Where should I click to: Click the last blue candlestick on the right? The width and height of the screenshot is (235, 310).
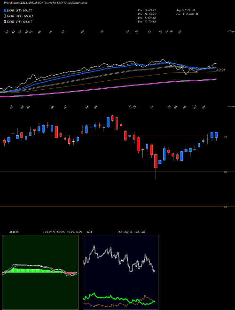[216, 135]
